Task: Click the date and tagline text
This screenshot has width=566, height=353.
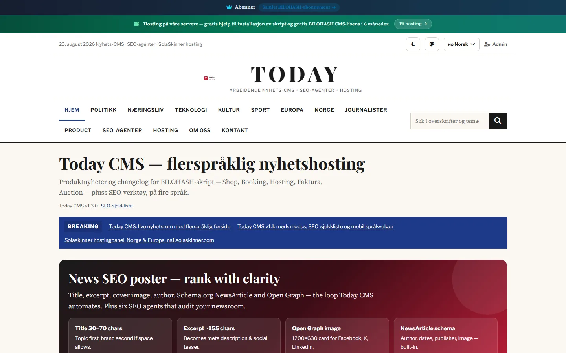Action: tap(130, 44)
